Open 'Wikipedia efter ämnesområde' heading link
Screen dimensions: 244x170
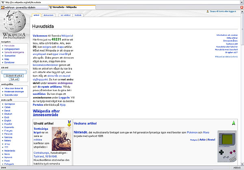(46, 113)
